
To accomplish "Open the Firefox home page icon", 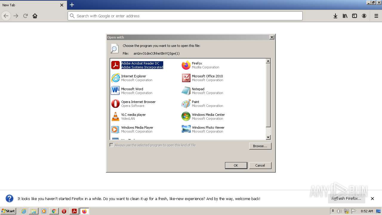I will point(35,16).
